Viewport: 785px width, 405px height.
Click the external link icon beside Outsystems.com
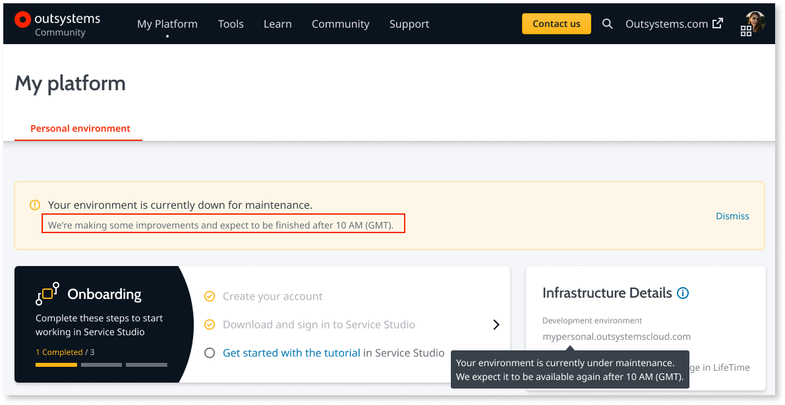[x=718, y=23]
